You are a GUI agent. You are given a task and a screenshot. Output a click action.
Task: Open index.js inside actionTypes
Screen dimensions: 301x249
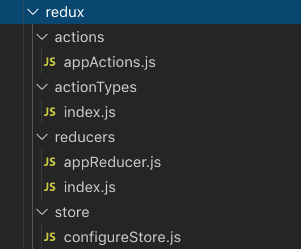[90, 112]
